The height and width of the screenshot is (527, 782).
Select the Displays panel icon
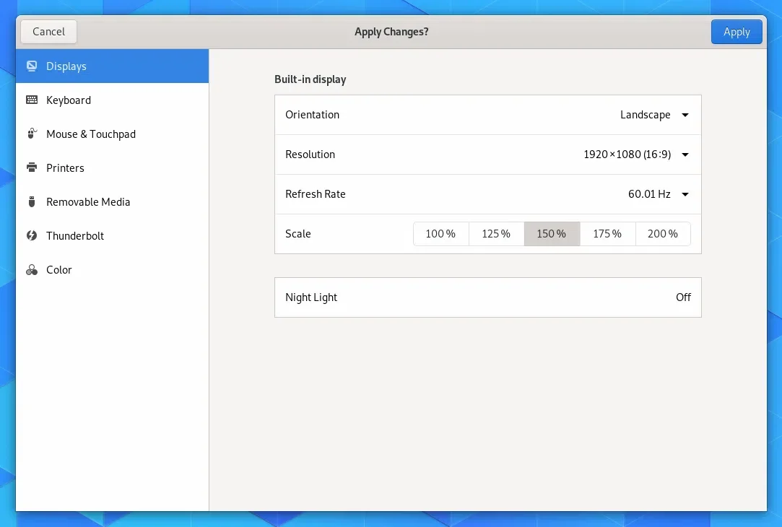[x=32, y=66]
